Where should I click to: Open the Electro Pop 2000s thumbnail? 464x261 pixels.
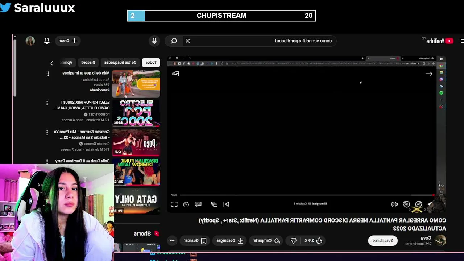point(136,113)
